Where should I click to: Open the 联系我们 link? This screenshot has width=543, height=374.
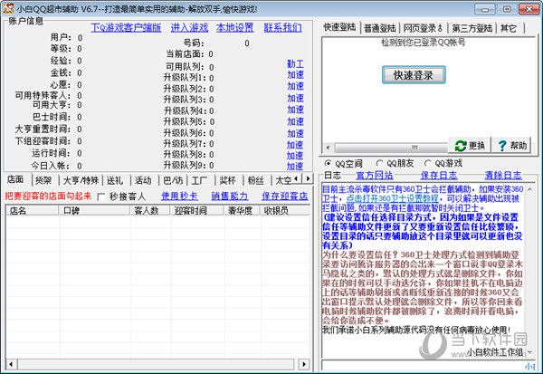tap(282, 28)
